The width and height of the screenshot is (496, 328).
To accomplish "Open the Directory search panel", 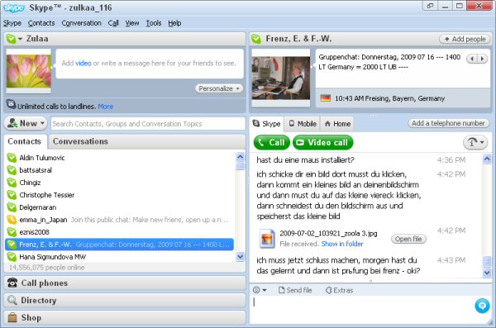I will (x=125, y=300).
